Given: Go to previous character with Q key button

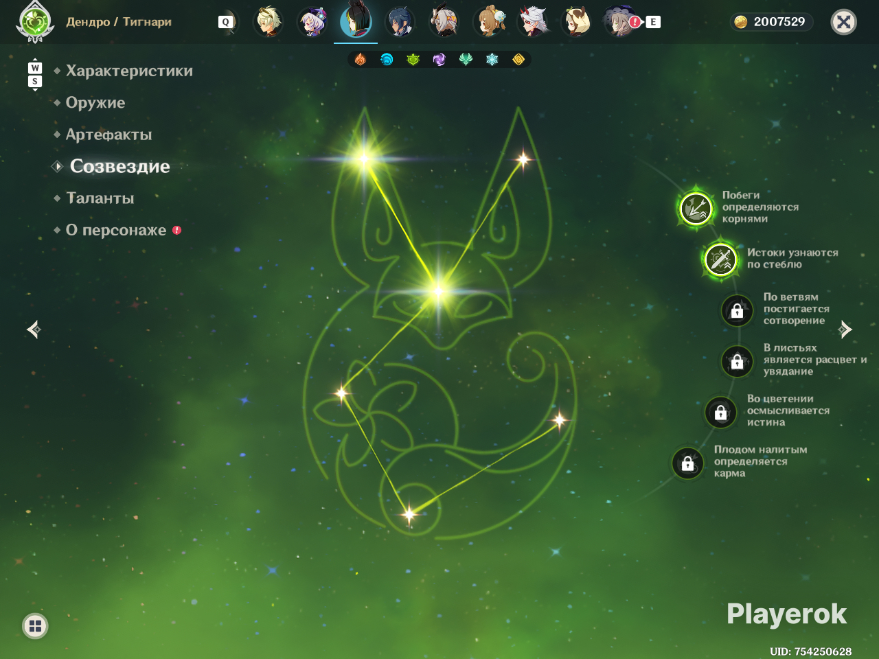Looking at the screenshot, I should point(225,22).
